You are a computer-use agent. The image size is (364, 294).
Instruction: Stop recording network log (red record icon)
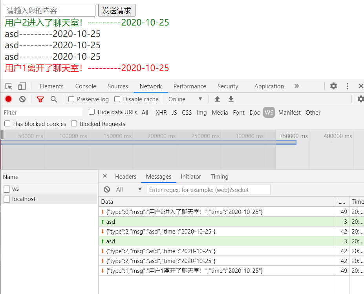(8, 99)
